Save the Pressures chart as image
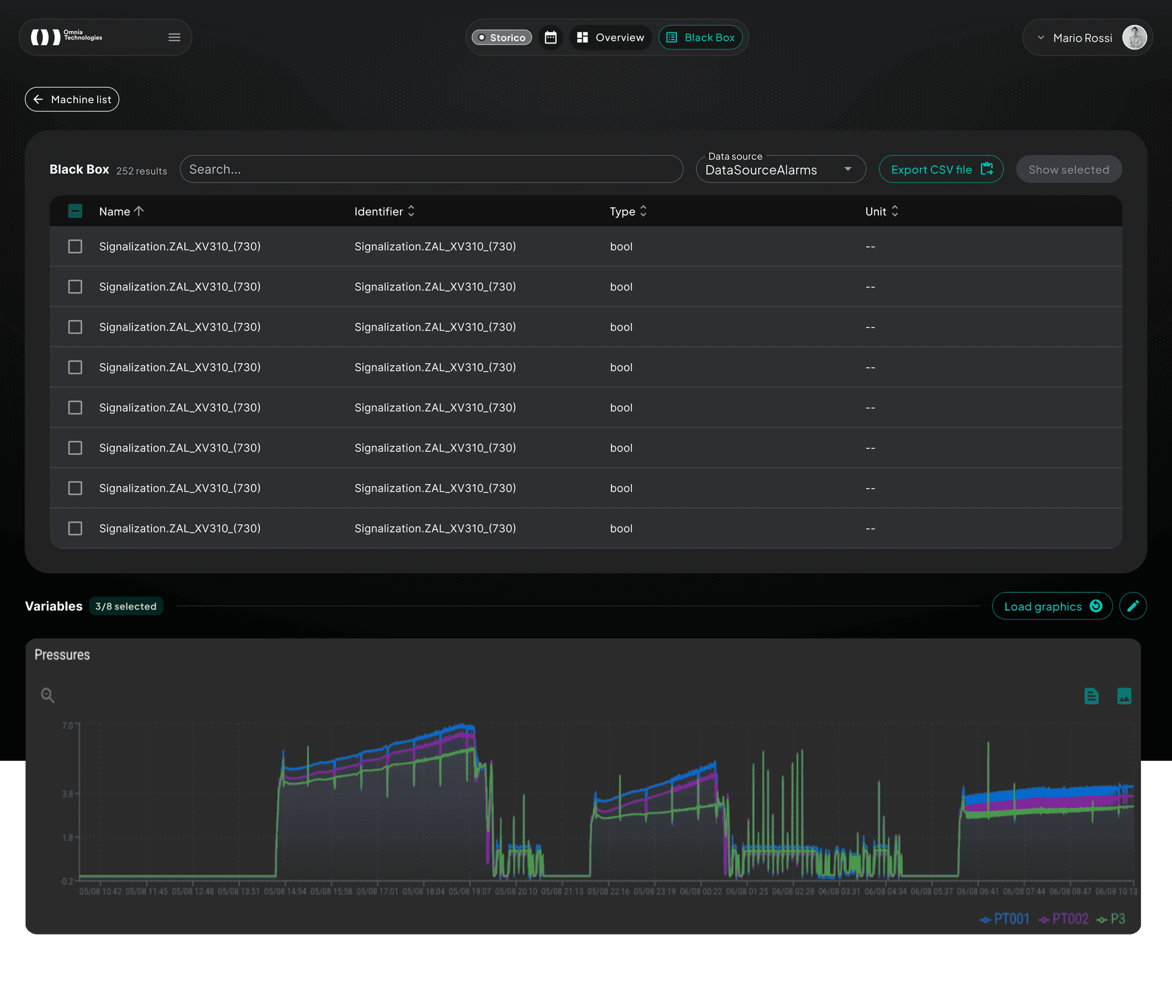 click(x=1124, y=696)
